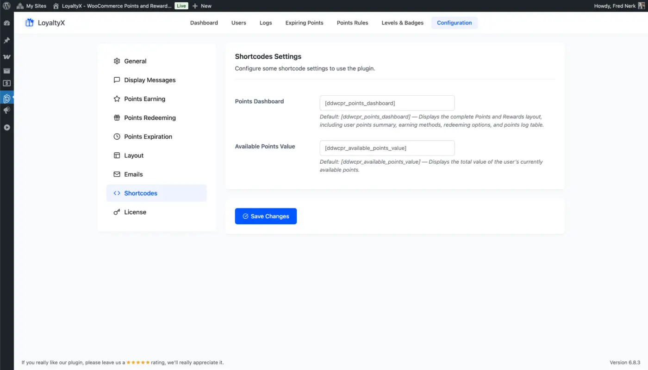Click inside the Points Dashboard shortcode field
648x370 pixels.
386,103
